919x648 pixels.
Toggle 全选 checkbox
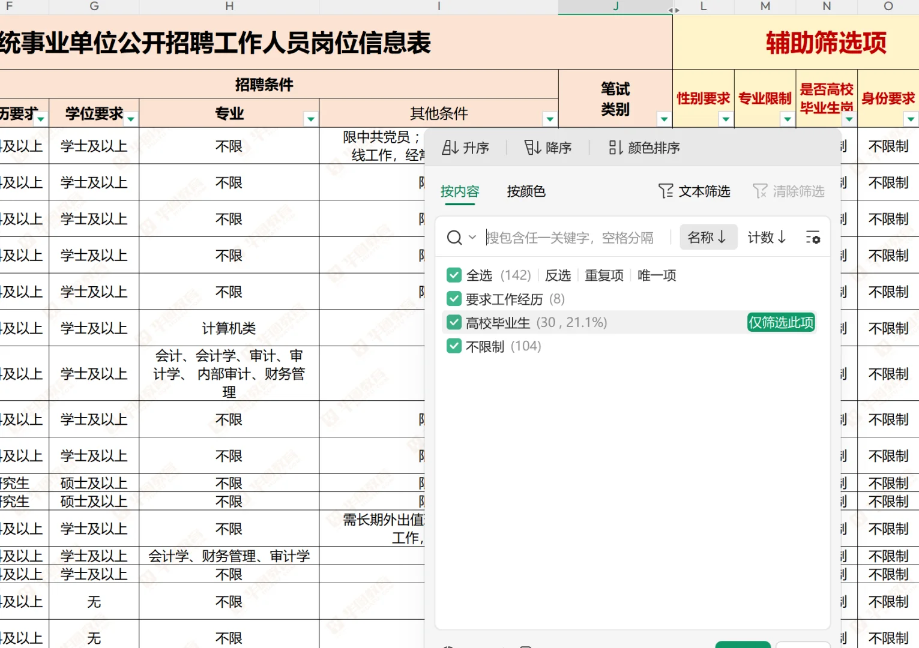tap(454, 275)
